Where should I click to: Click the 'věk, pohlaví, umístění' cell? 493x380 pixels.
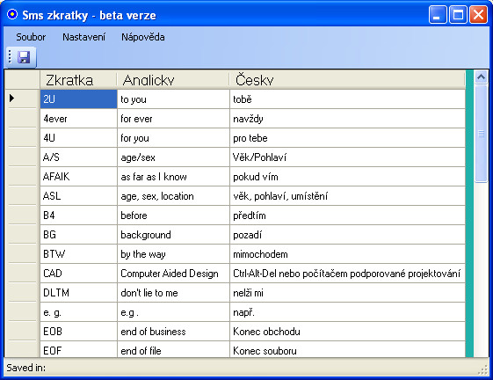[x=347, y=196]
